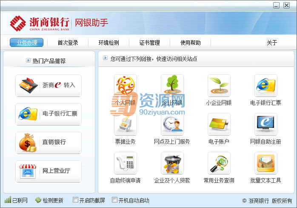Image resolution: width=297 pixels, height=208 pixels.
Task: Click the money bag icon for 直销银行
Action: coord(28,142)
